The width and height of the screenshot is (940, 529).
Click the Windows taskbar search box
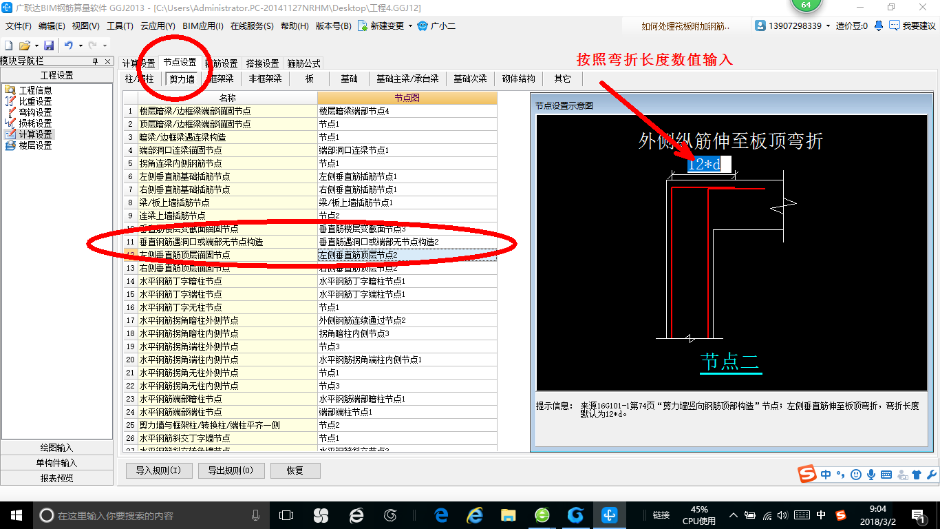coord(151,515)
